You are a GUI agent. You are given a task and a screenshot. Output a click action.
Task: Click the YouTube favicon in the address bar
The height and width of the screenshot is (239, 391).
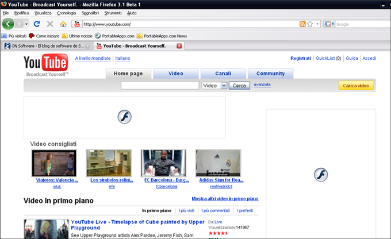point(77,24)
